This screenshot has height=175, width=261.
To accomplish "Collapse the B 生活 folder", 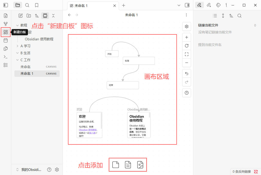I will [17, 53].
